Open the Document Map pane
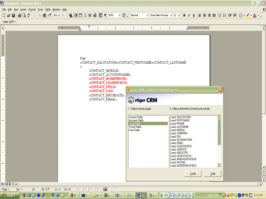This screenshot has height=199, width=266. pyautogui.click(x=101, y=15)
